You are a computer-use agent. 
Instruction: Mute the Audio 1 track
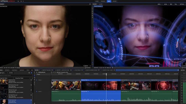[x=37, y=91]
